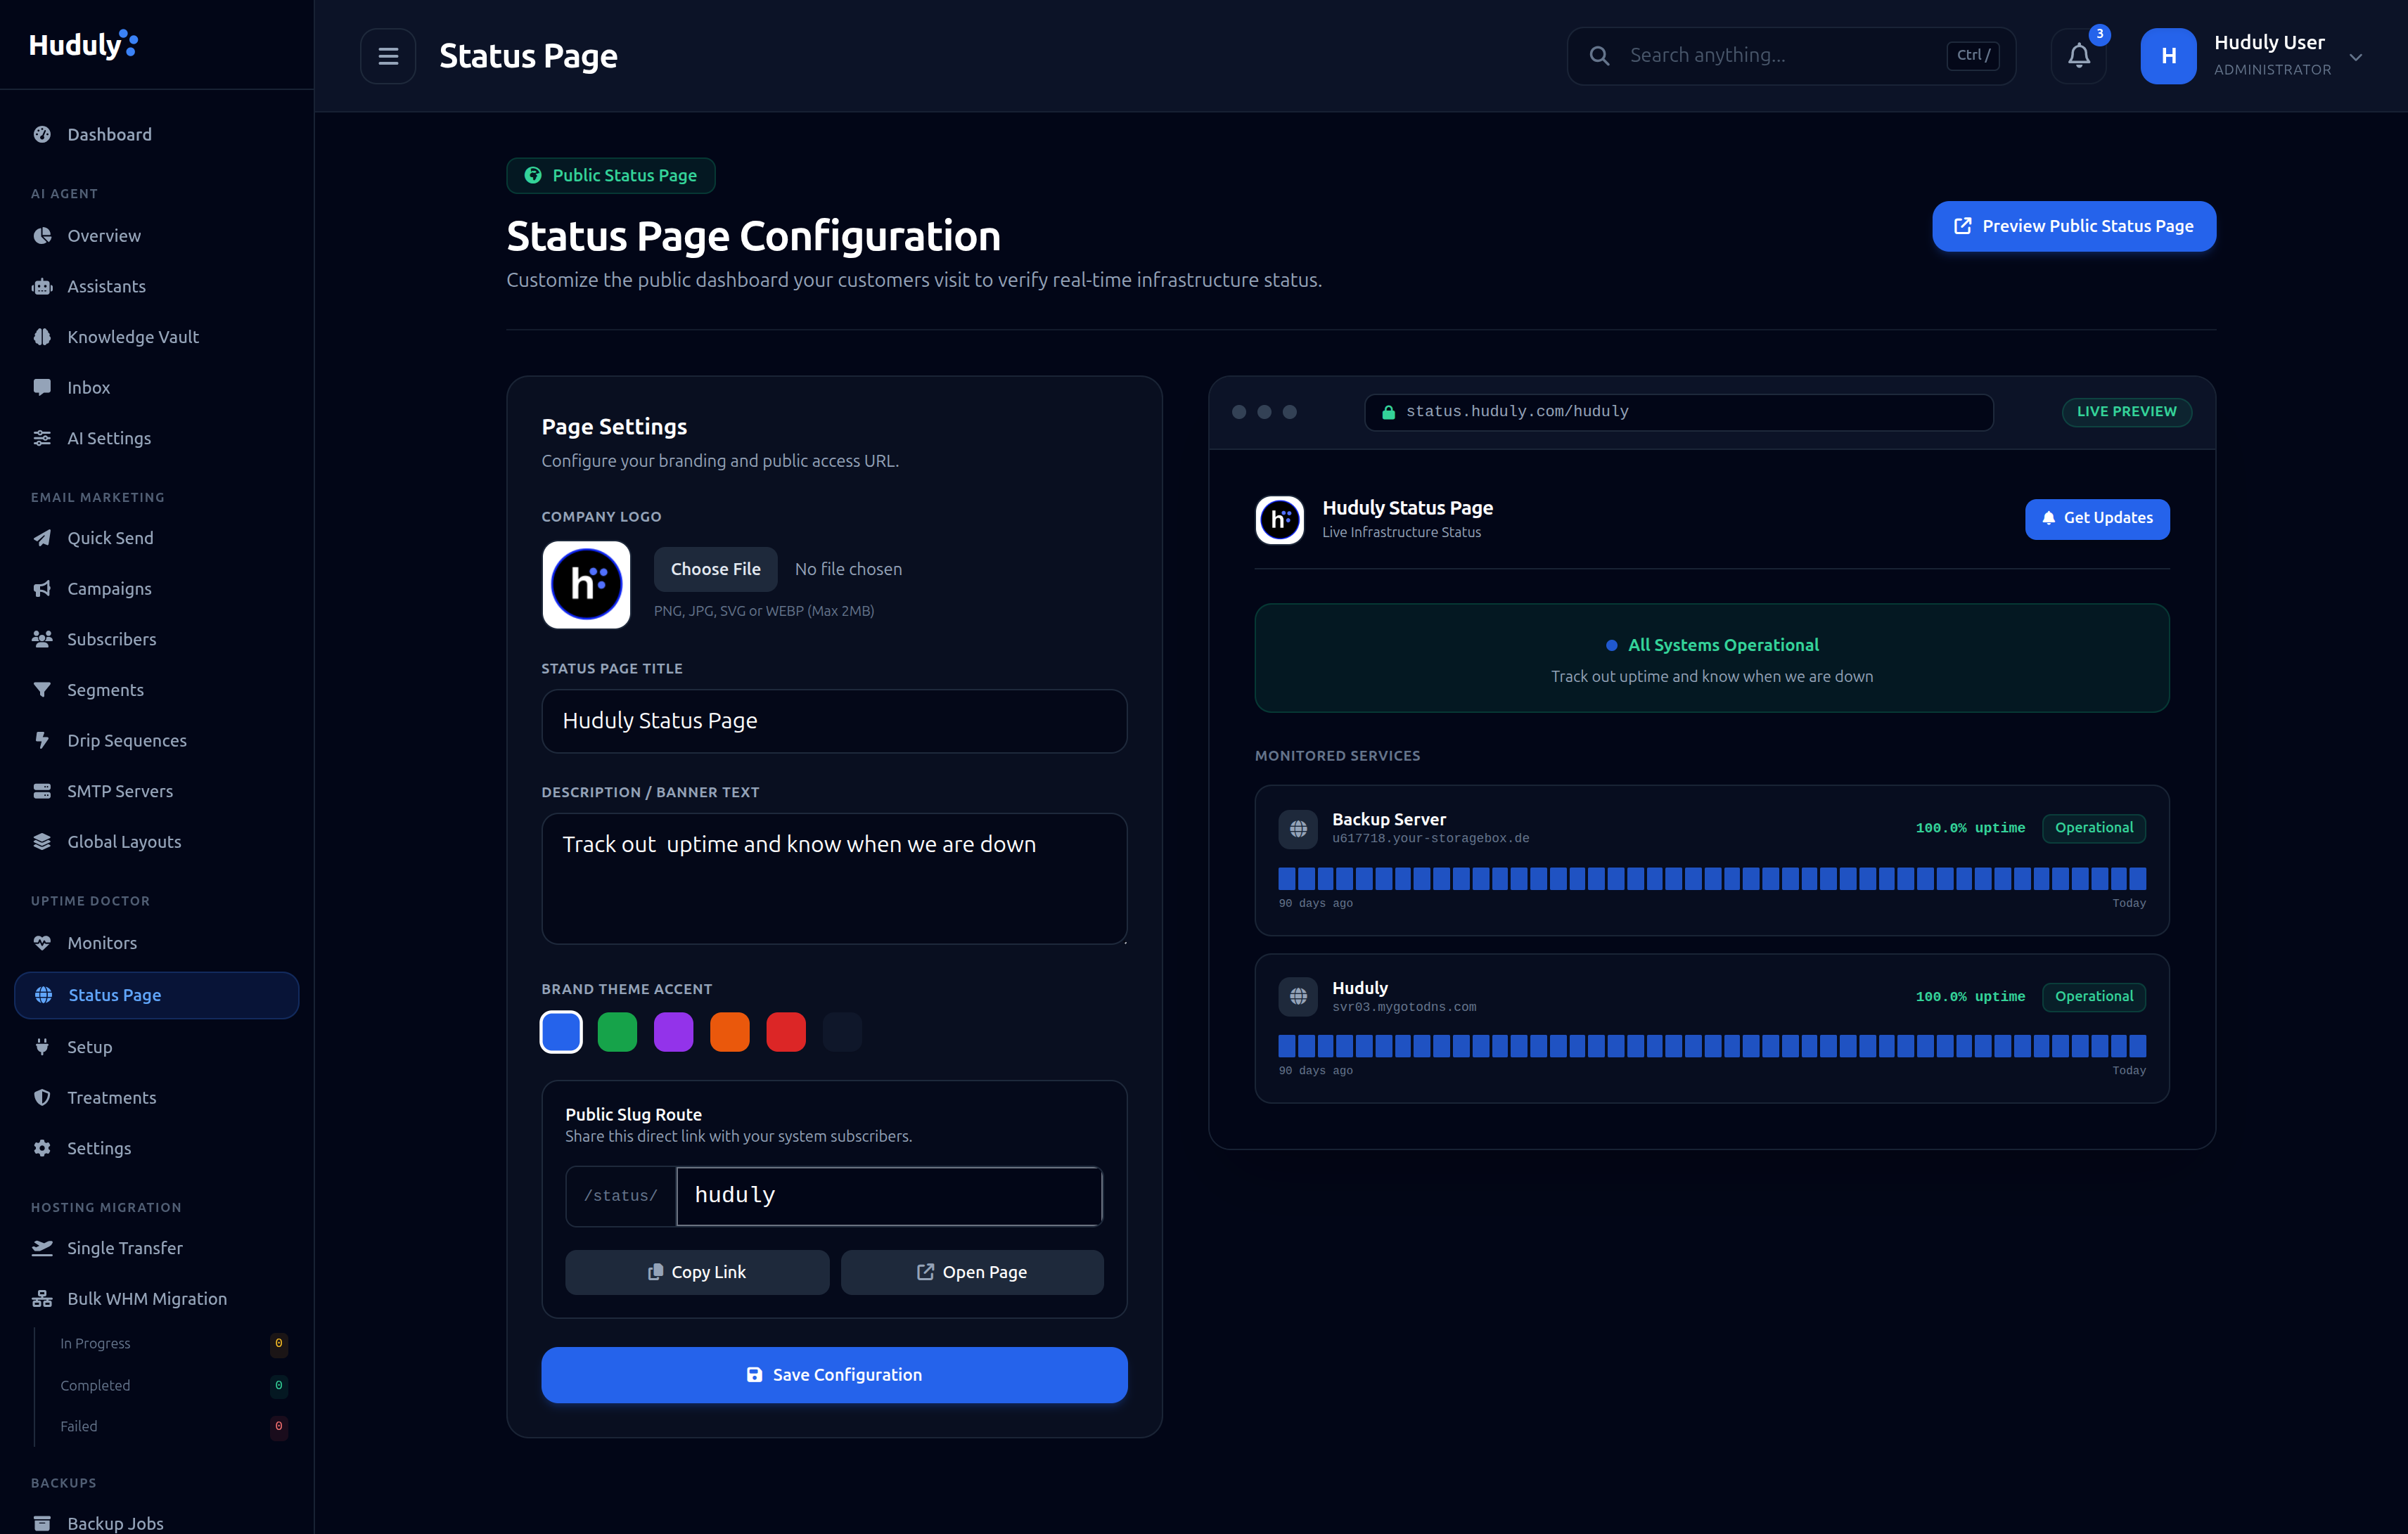
Task: Click Save Configuration button
Action: tap(834, 1375)
